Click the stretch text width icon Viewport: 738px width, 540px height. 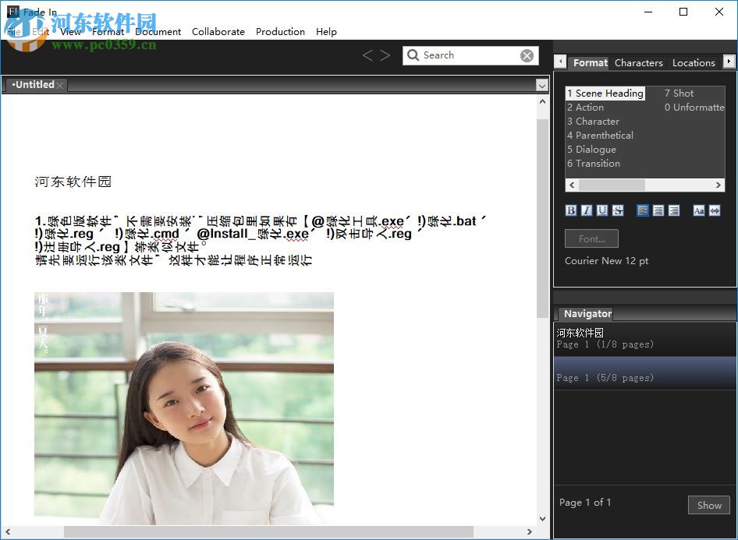coord(714,210)
